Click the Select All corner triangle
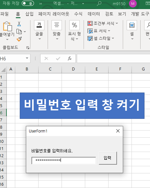 tap(3, 70)
